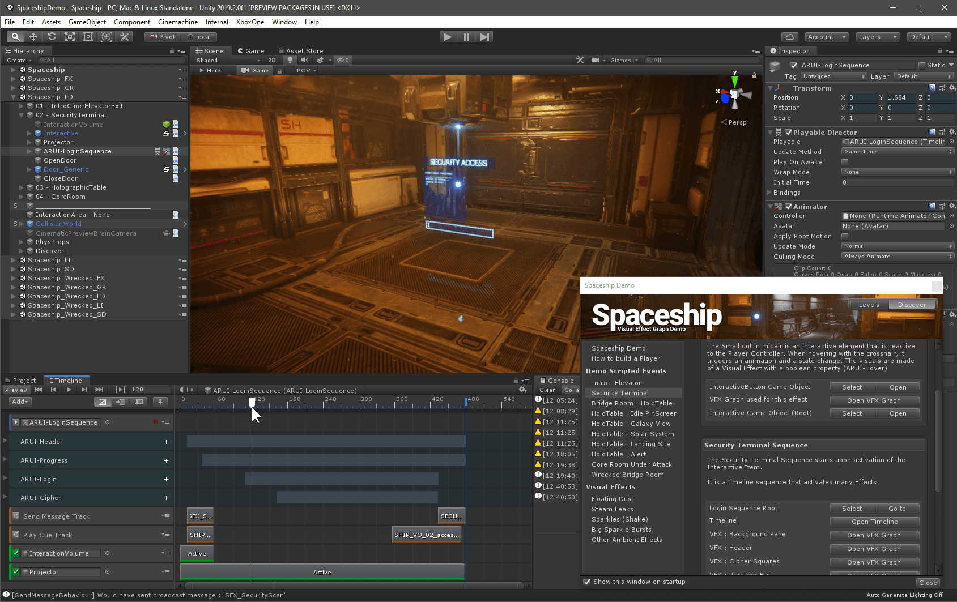The width and height of the screenshot is (957, 602).
Task: Enable Play On Awake checkbox
Action: [845, 162]
